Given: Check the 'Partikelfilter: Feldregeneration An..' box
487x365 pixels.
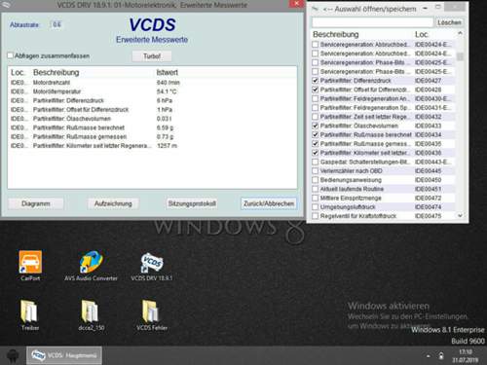Looking at the screenshot, I should (316, 98).
